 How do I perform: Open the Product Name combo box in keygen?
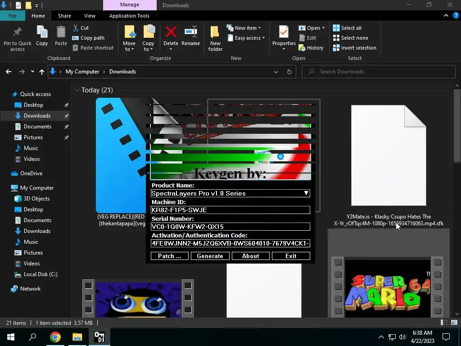[230, 193]
